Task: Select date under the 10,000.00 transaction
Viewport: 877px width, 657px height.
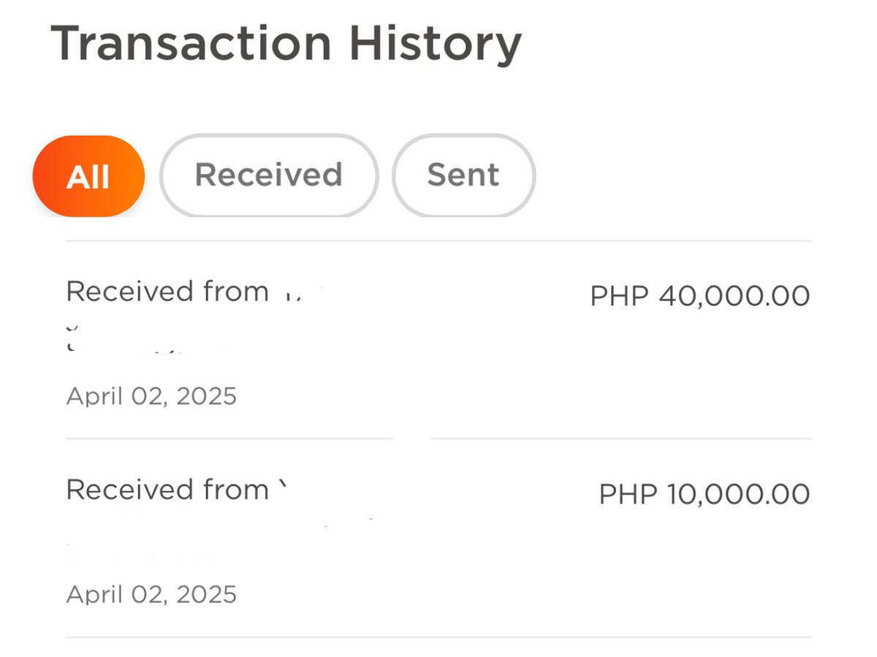Action: point(151,594)
